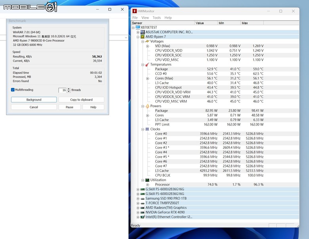Image resolution: width=309 pixels, height=239 pixels.
Task: Click the threads number input field
Action: click(63, 90)
